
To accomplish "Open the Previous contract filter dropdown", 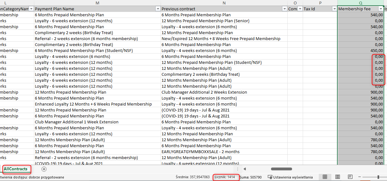I will [x=285, y=9].
